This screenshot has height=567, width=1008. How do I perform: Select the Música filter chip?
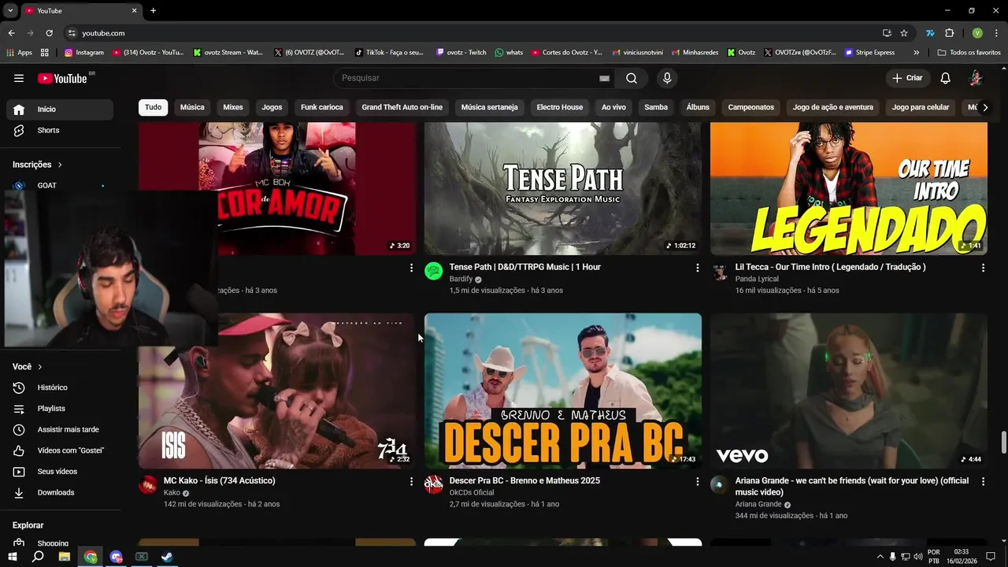click(192, 107)
